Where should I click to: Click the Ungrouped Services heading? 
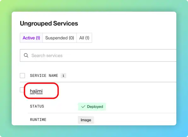(49, 23)
